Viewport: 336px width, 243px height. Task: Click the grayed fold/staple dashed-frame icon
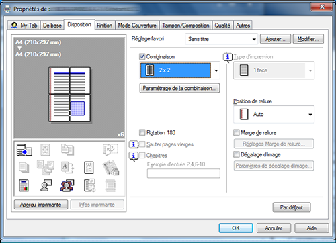(x=110, y=150)
